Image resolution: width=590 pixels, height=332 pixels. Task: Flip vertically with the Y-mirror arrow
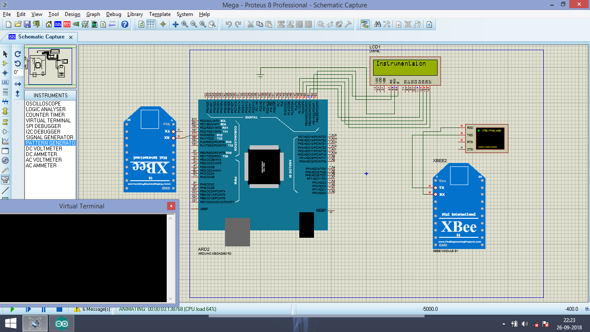tap(18, 93)
